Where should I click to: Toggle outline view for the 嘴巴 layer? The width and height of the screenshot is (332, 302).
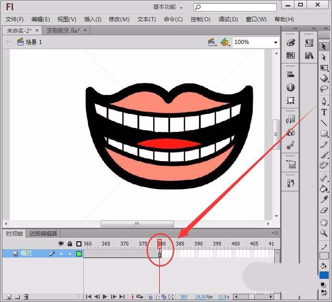pos(79,254)
